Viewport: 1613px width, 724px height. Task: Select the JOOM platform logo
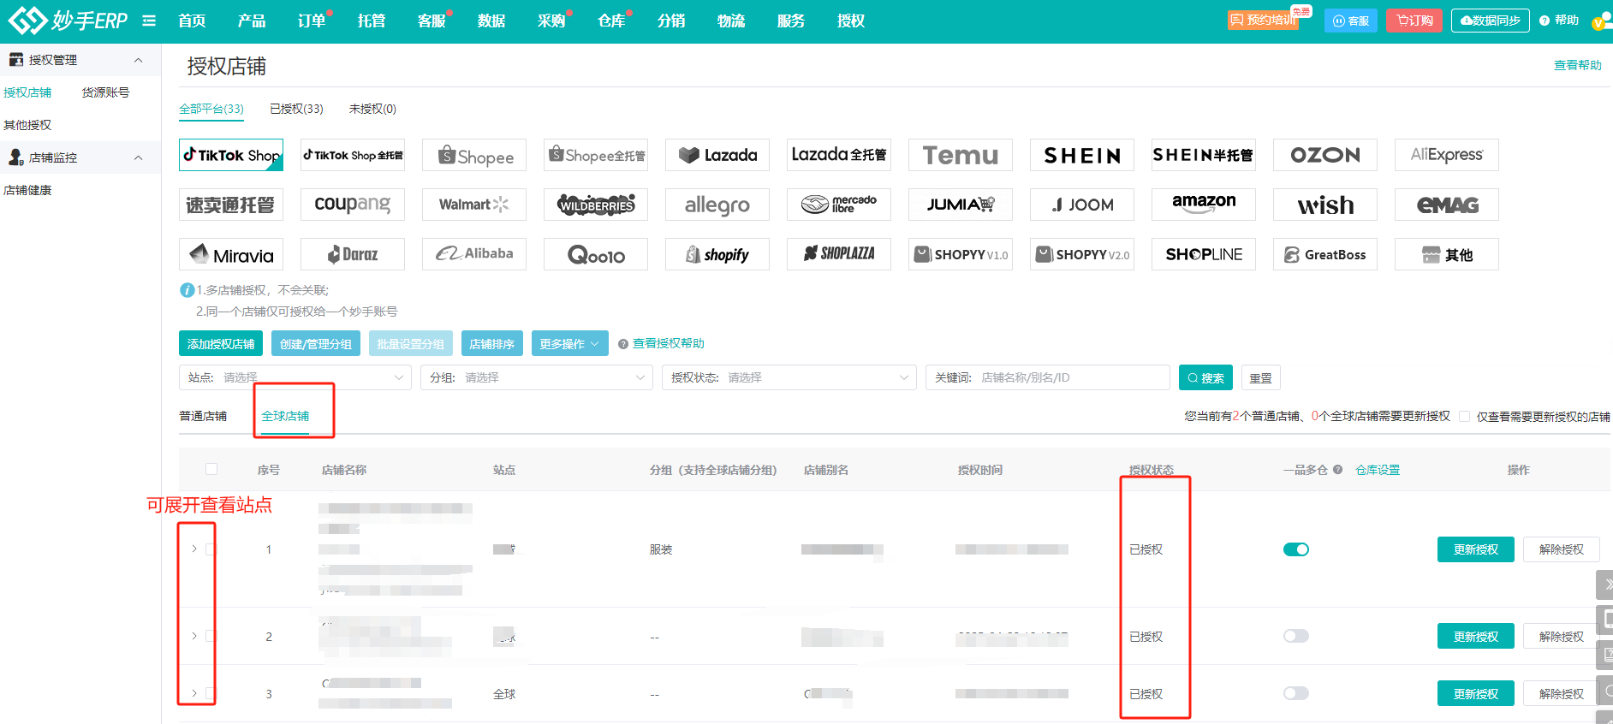point(1082,205)
